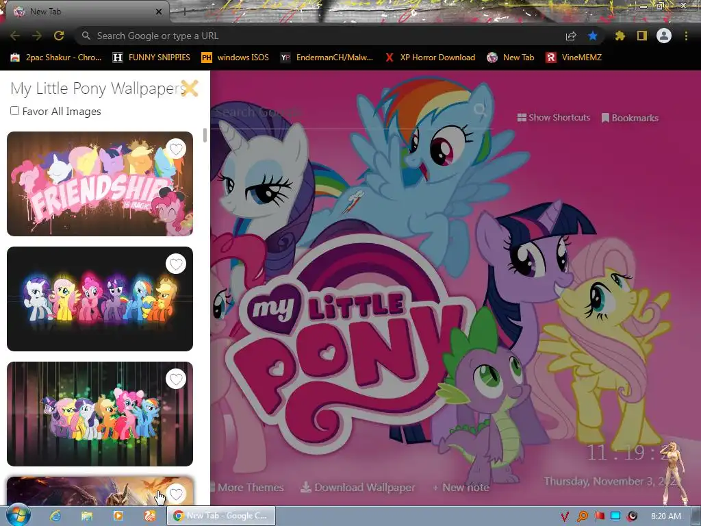Click the wallpaper panel scrollbar
This screenshot has width=701, height=526.
click(x=205, y=135)
